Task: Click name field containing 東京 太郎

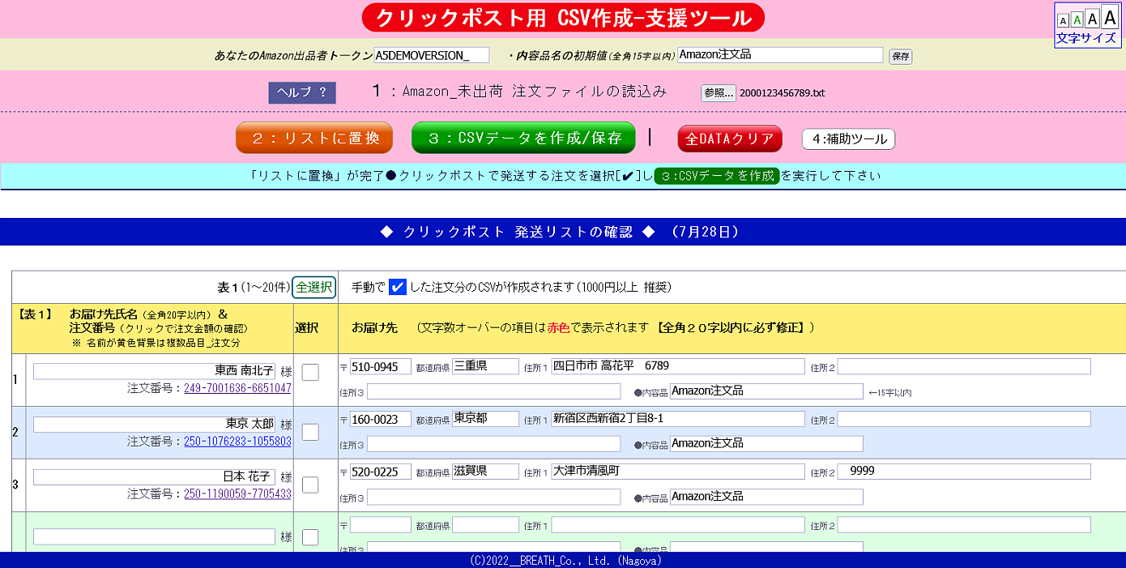Action: point(154,424)
